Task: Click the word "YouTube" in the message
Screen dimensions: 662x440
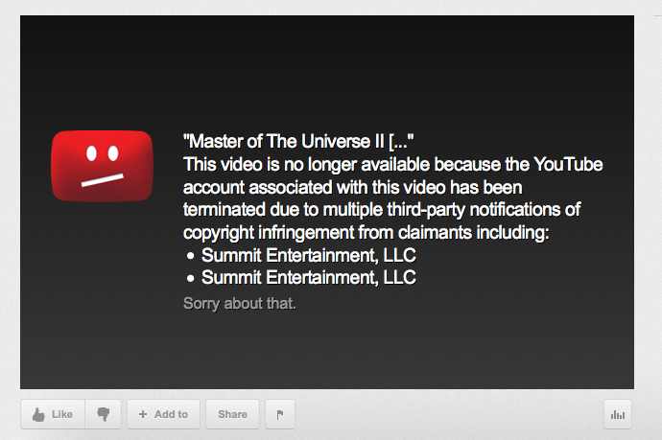Action: pos(568,165)
